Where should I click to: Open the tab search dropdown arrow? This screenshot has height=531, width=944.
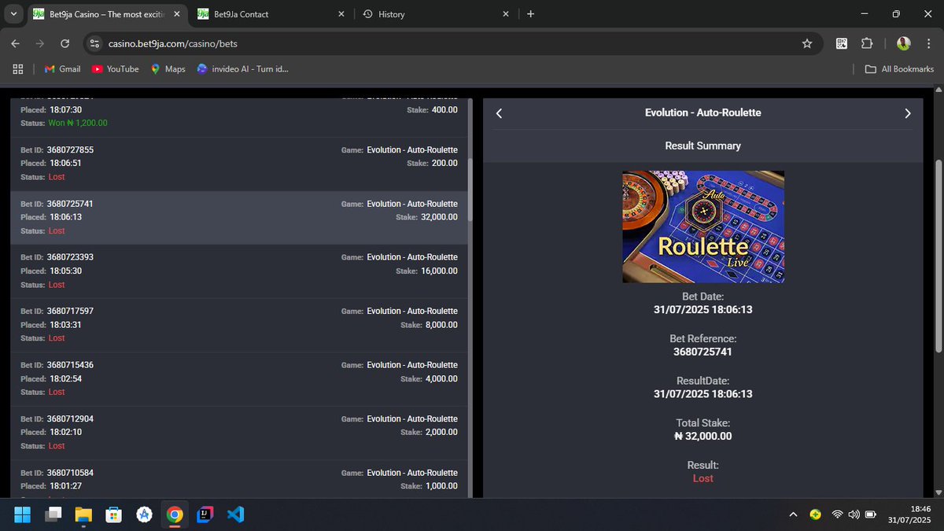pos(14,13)
